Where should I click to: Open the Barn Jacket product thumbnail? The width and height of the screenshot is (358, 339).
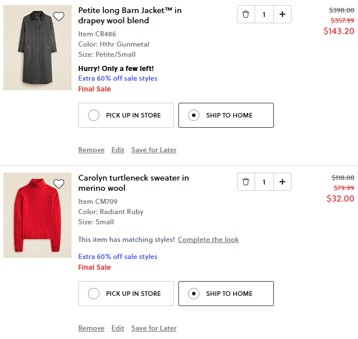point(37,48)
